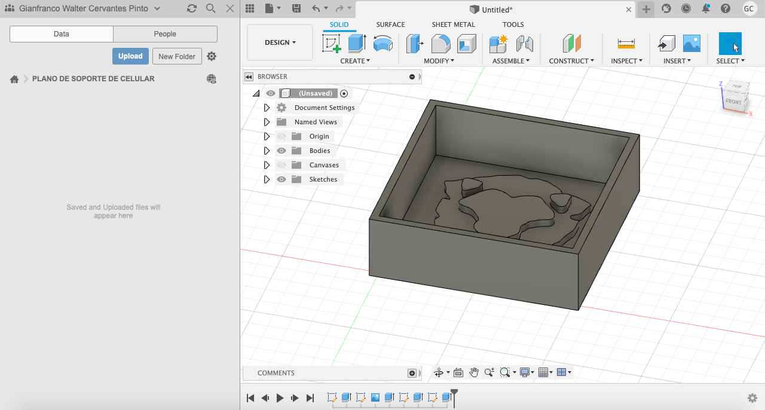The image size is (765, 410).
Task: Click the New Folder button
Action: [177, 56]
